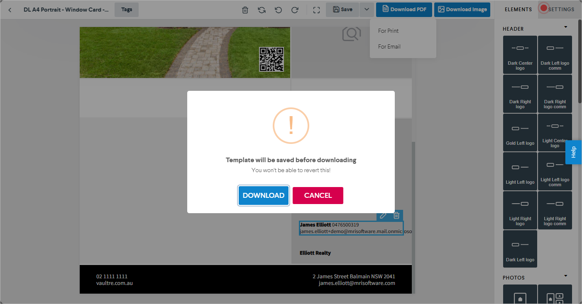
Task: Toggle the fullscreen view icon
Action: coord(316,10)
